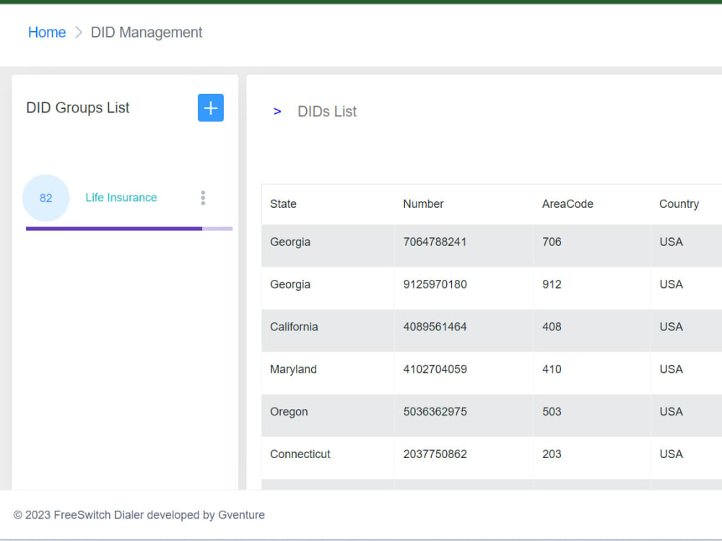
Task: Click Georgia in the 9125970180 row
Action: 290,284
